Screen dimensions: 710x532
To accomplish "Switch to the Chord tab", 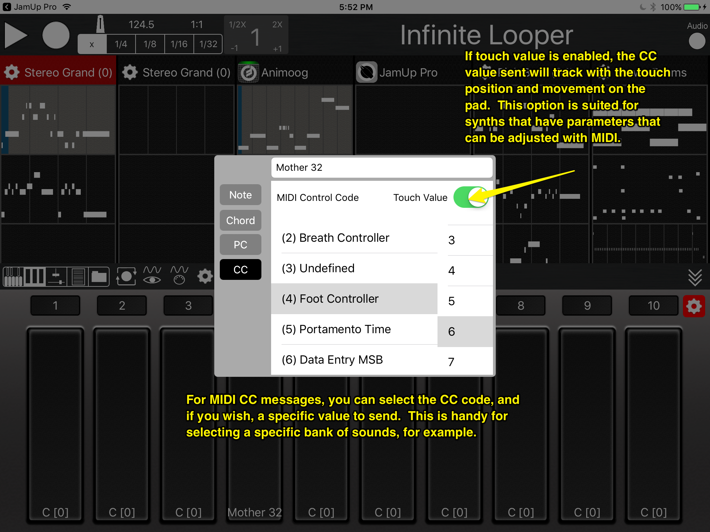I will (x=241, y=220).
